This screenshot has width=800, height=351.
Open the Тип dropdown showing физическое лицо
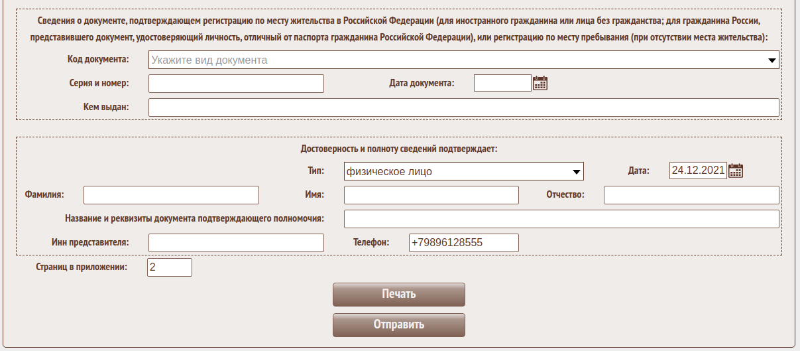pos(463,172)
